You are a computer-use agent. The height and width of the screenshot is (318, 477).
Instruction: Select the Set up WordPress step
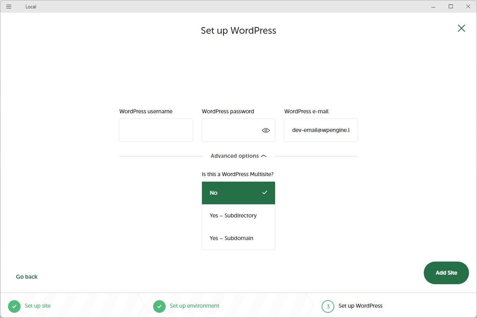pyautogui.click(x=361, y=306)
